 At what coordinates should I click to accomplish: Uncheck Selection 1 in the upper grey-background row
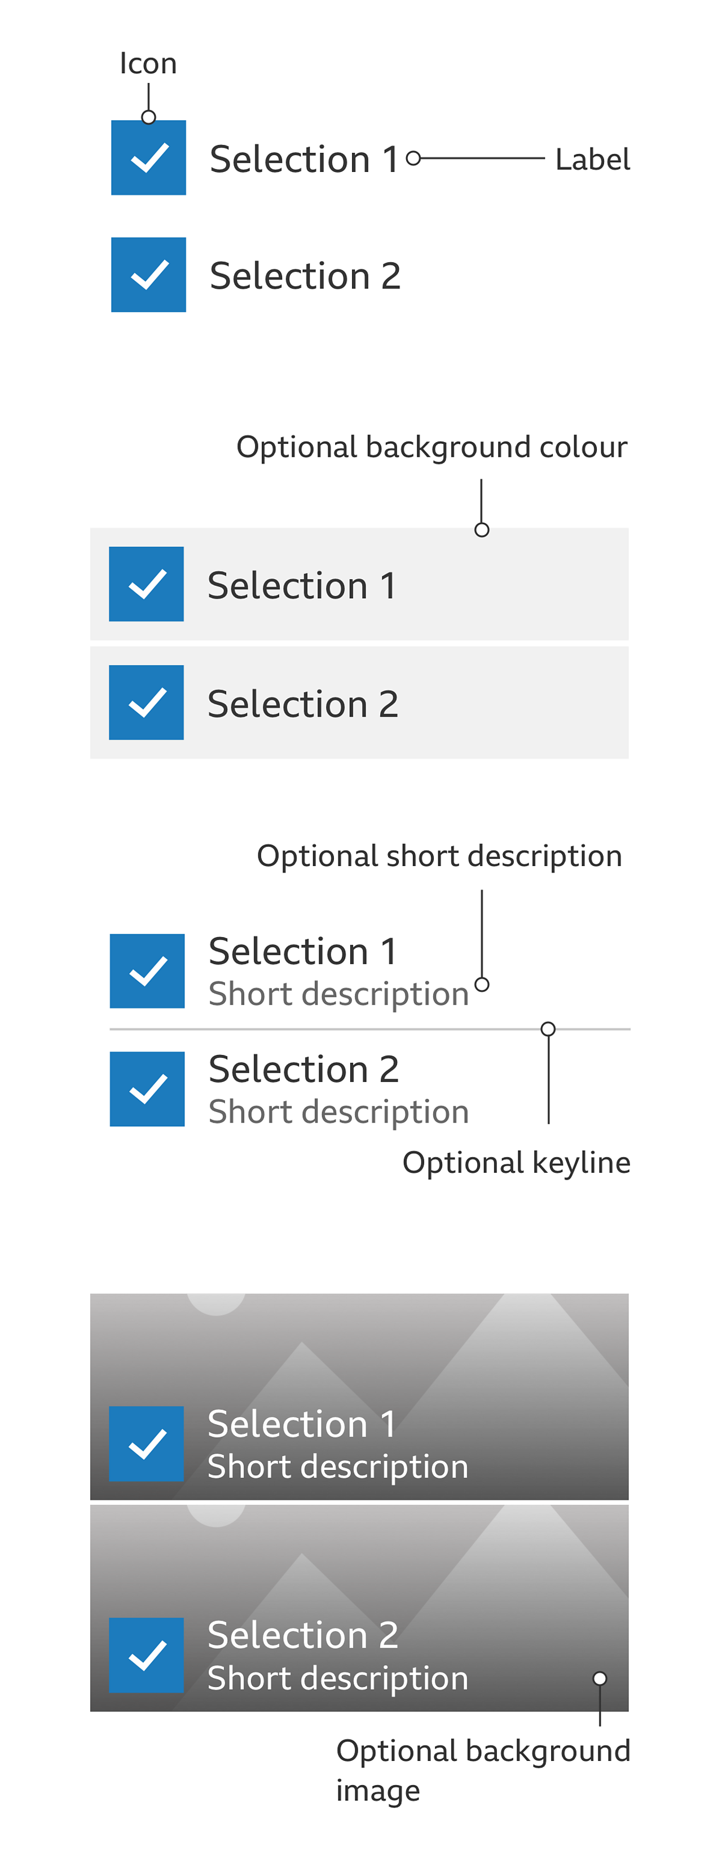click(146, 583)
